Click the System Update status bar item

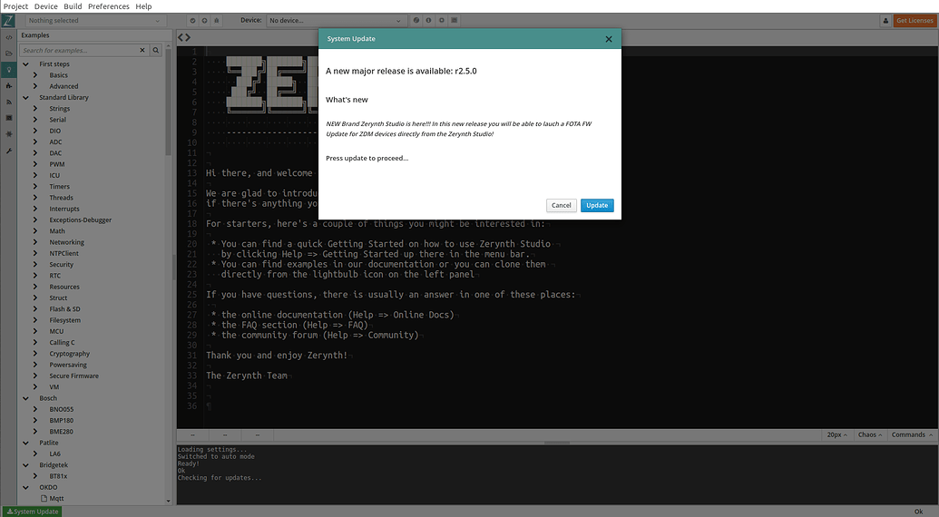pyautogui.click(x=33, y=512)
